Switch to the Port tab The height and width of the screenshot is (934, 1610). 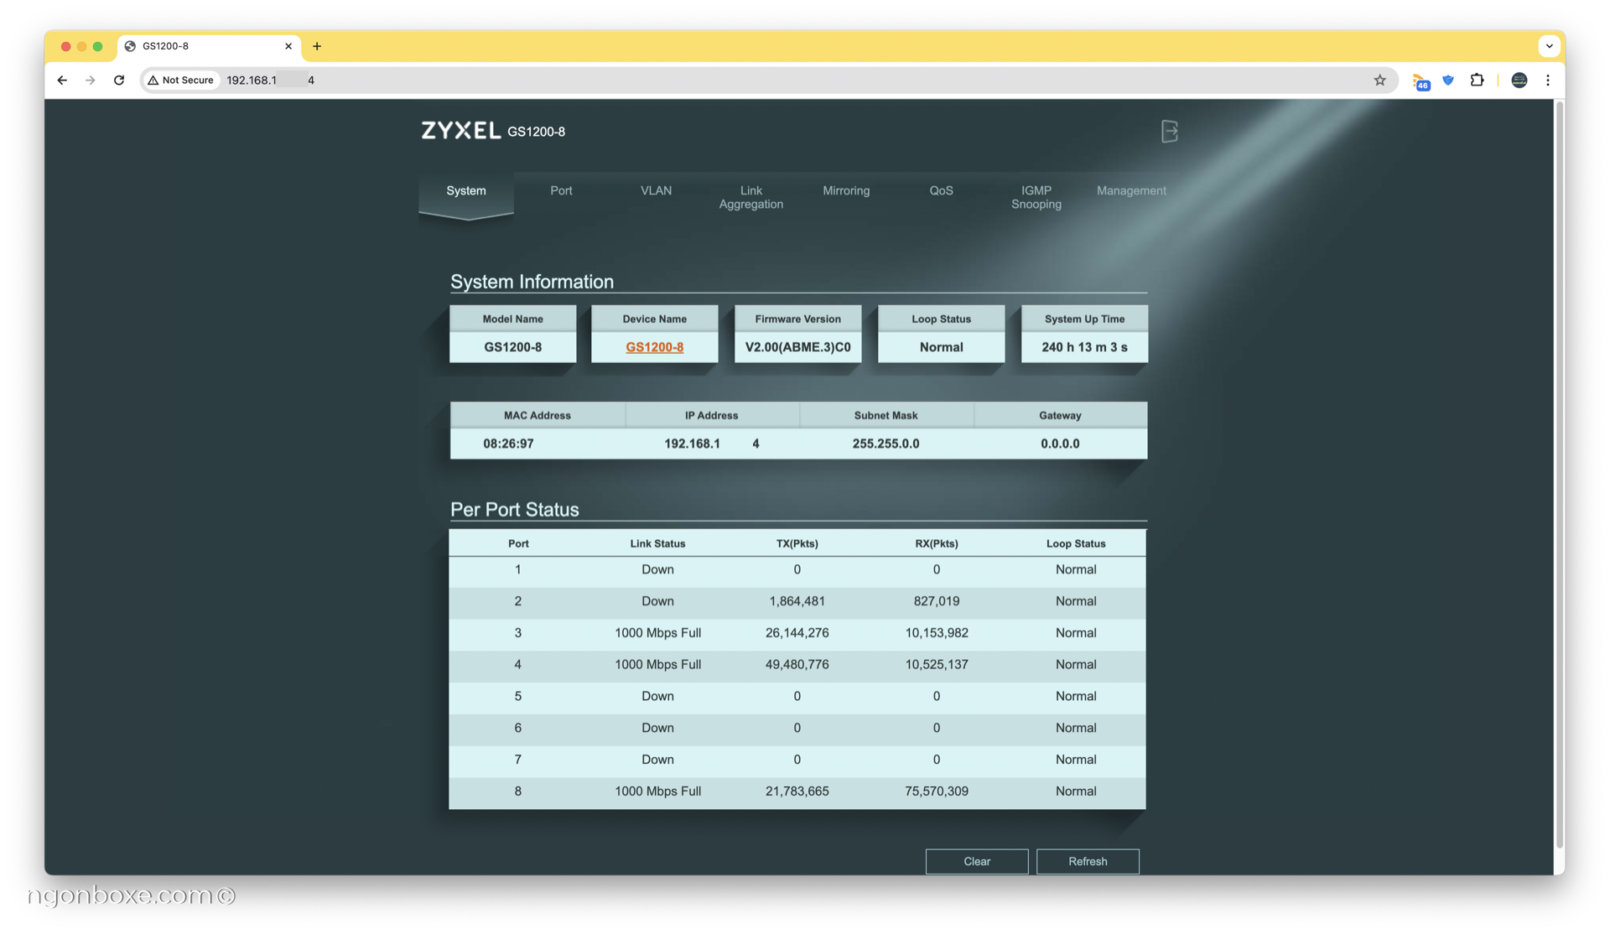pos(561,191)
